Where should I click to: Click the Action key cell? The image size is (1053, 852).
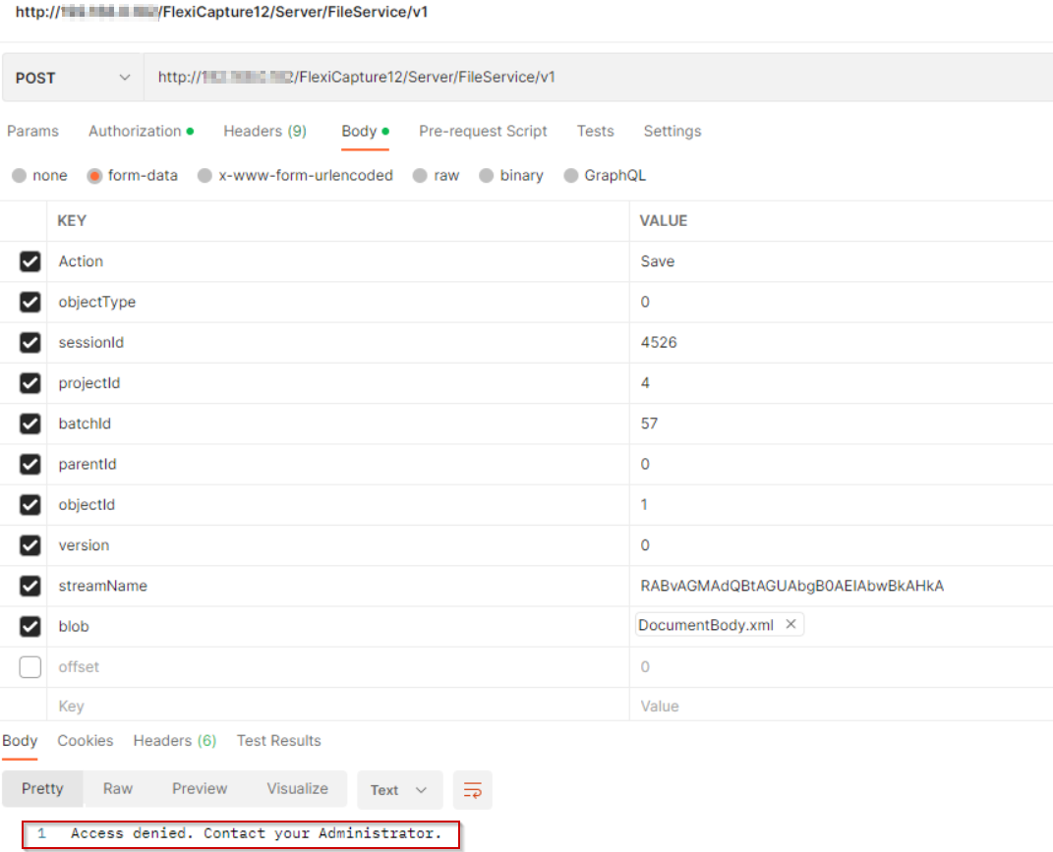(338, 261)
